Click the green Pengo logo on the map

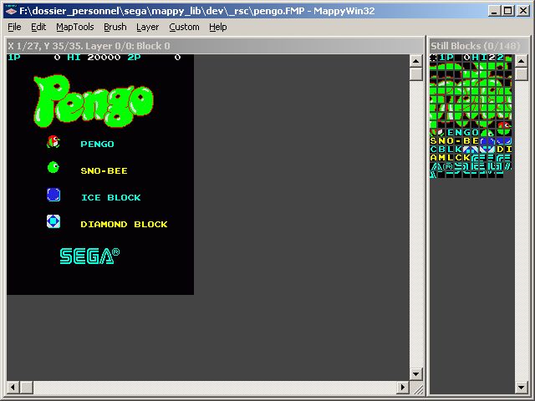pos(94,101)
